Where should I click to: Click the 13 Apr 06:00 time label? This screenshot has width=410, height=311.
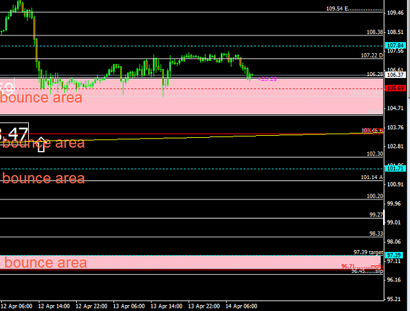129,306
